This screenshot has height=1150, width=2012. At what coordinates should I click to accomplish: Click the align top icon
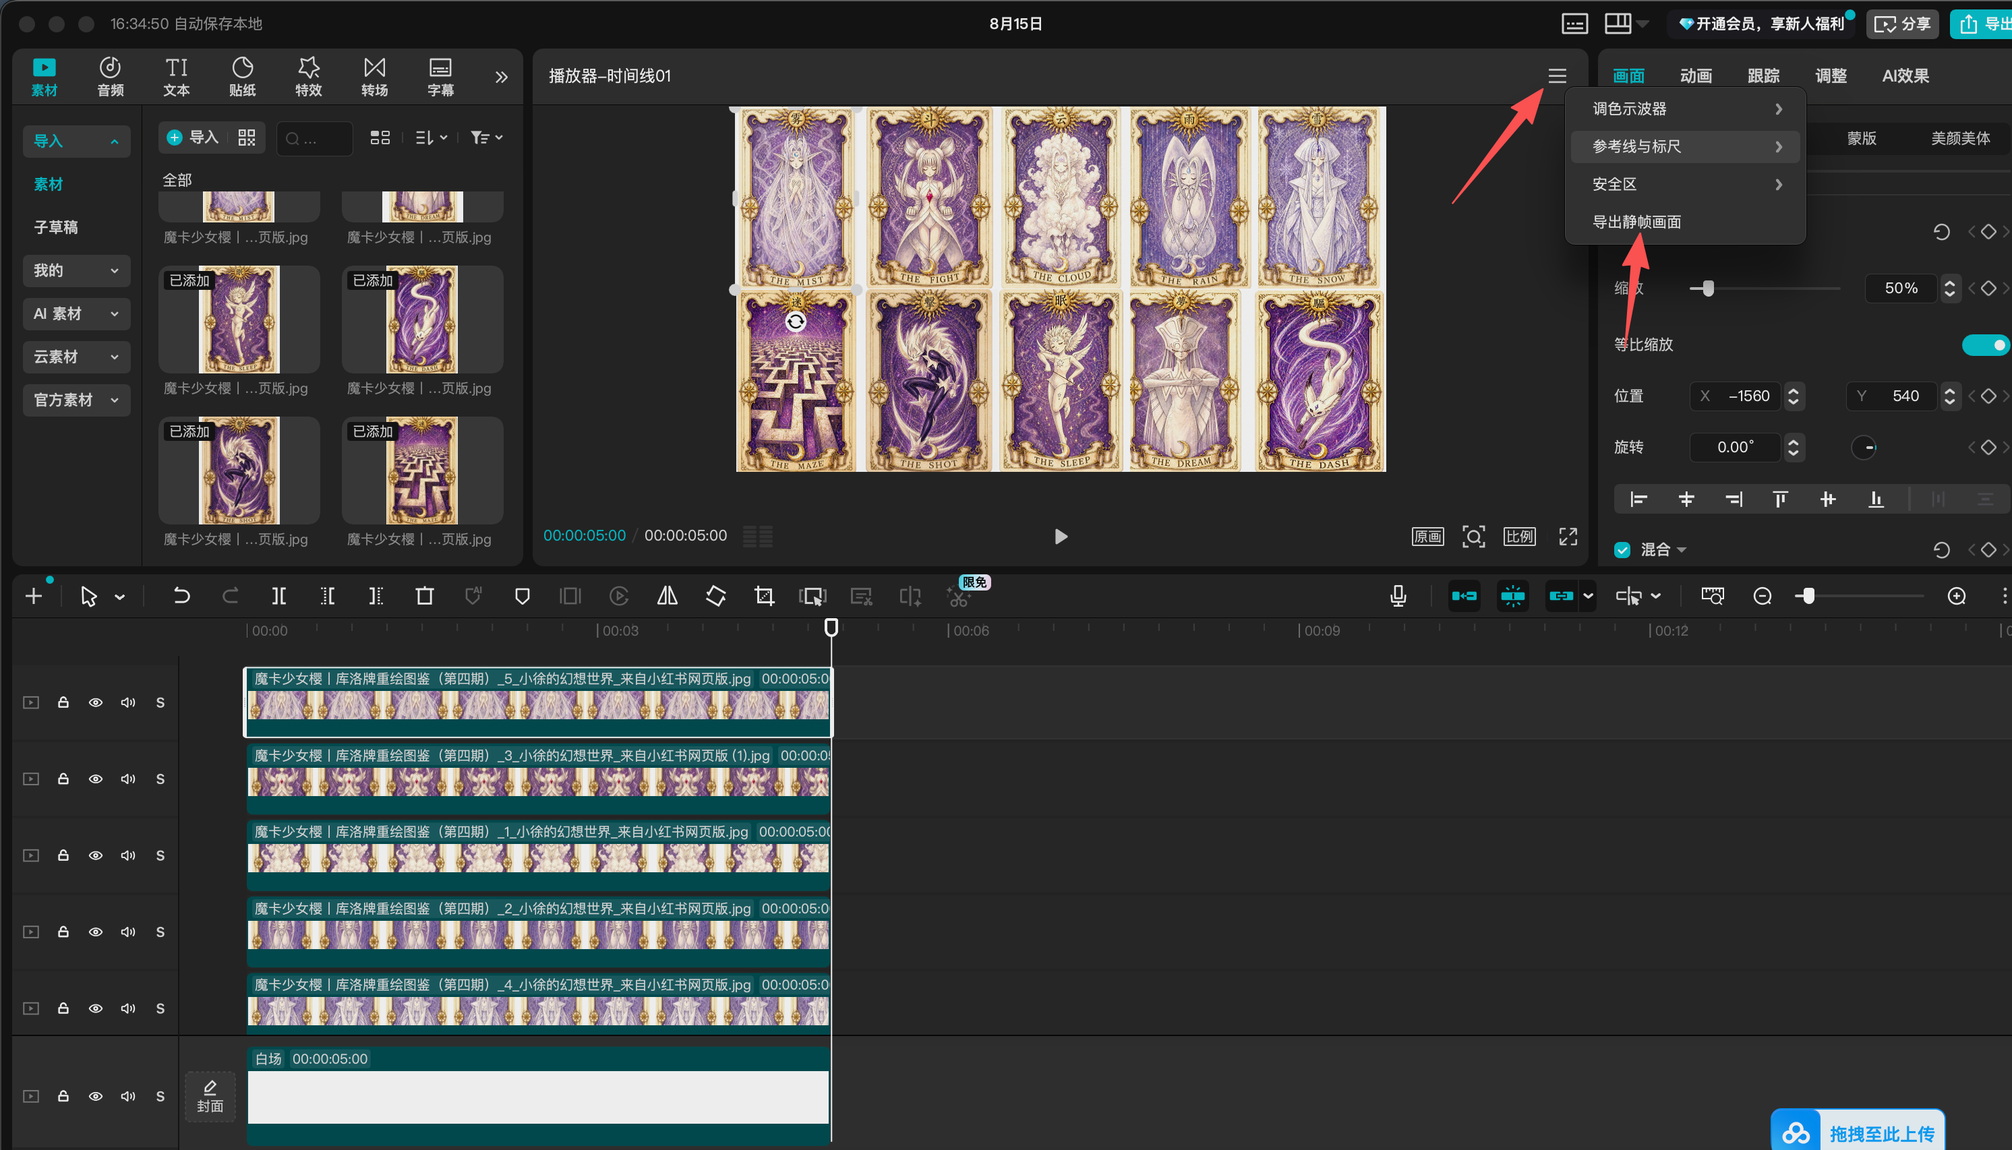pos(1781,500)
